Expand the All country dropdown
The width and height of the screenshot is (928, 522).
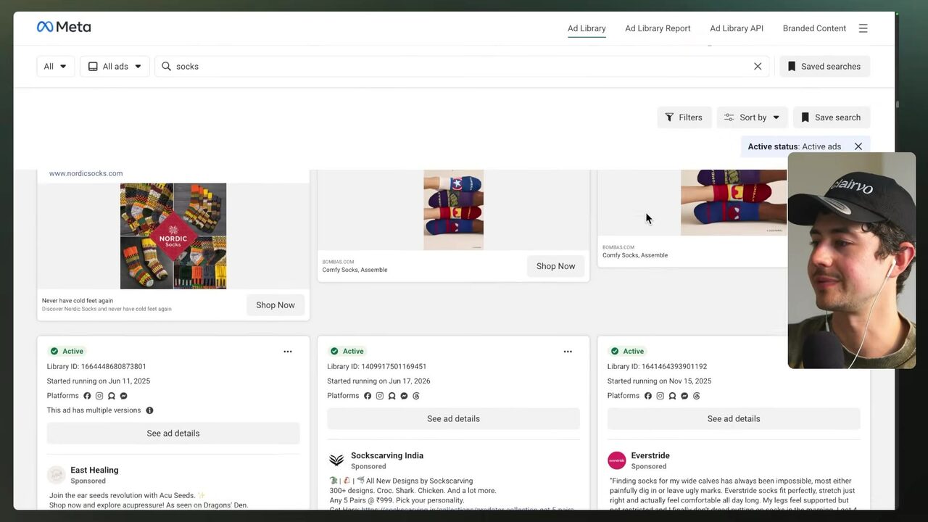click(x=56, y=66)
